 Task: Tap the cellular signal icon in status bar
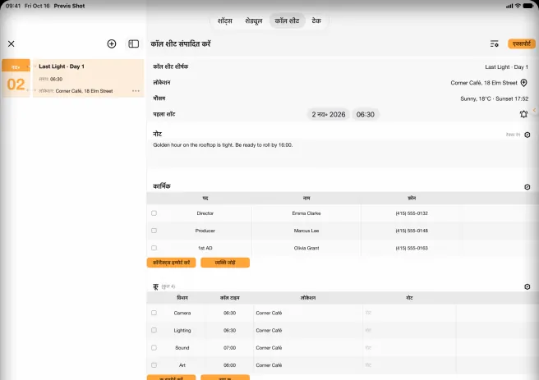pyautogui.click(x=509, y=6)
